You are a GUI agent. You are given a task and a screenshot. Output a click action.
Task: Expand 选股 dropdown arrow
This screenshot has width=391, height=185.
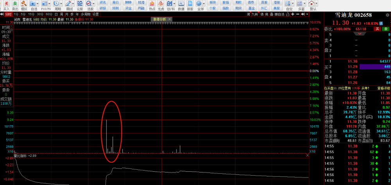[93, 4]
